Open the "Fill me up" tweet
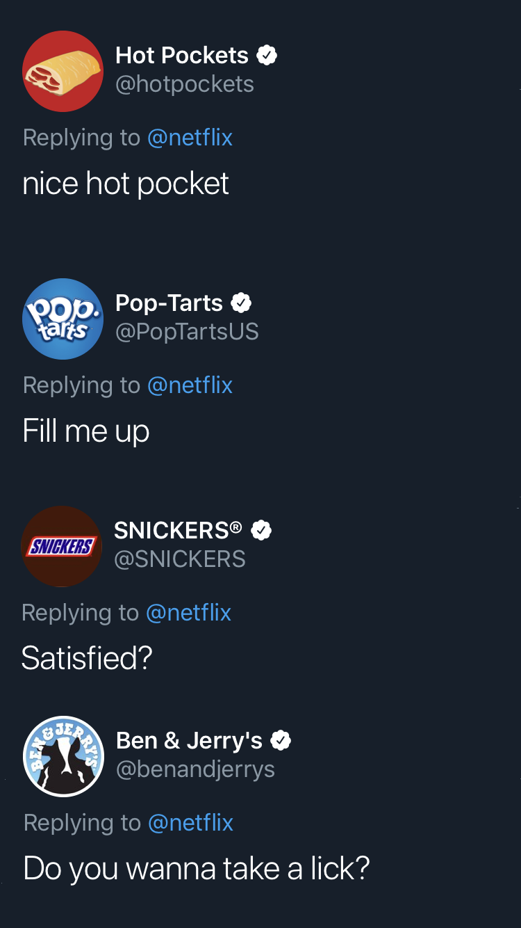The width and height of the screenshot is (521, 928). point(86,431)
